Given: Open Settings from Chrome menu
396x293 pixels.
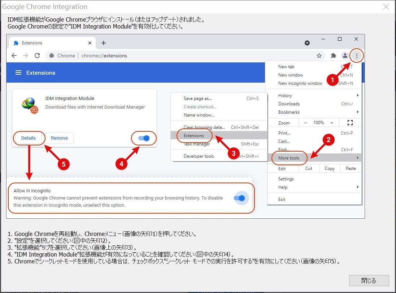Looking at the screenshot, I should click(x=286, y=179).
